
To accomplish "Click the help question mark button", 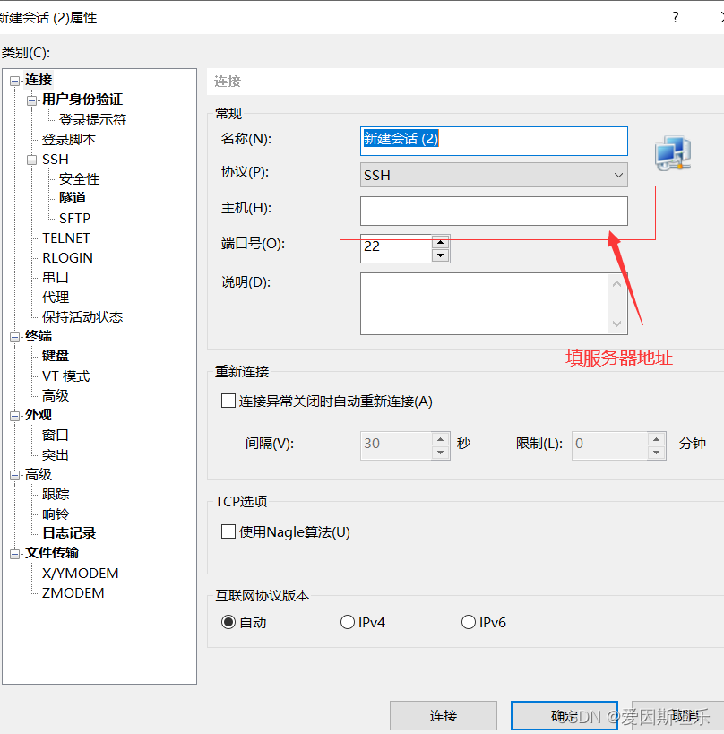I will point(675,18).
